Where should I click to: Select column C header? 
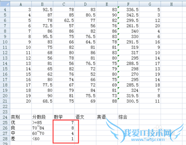coord(64,4)
